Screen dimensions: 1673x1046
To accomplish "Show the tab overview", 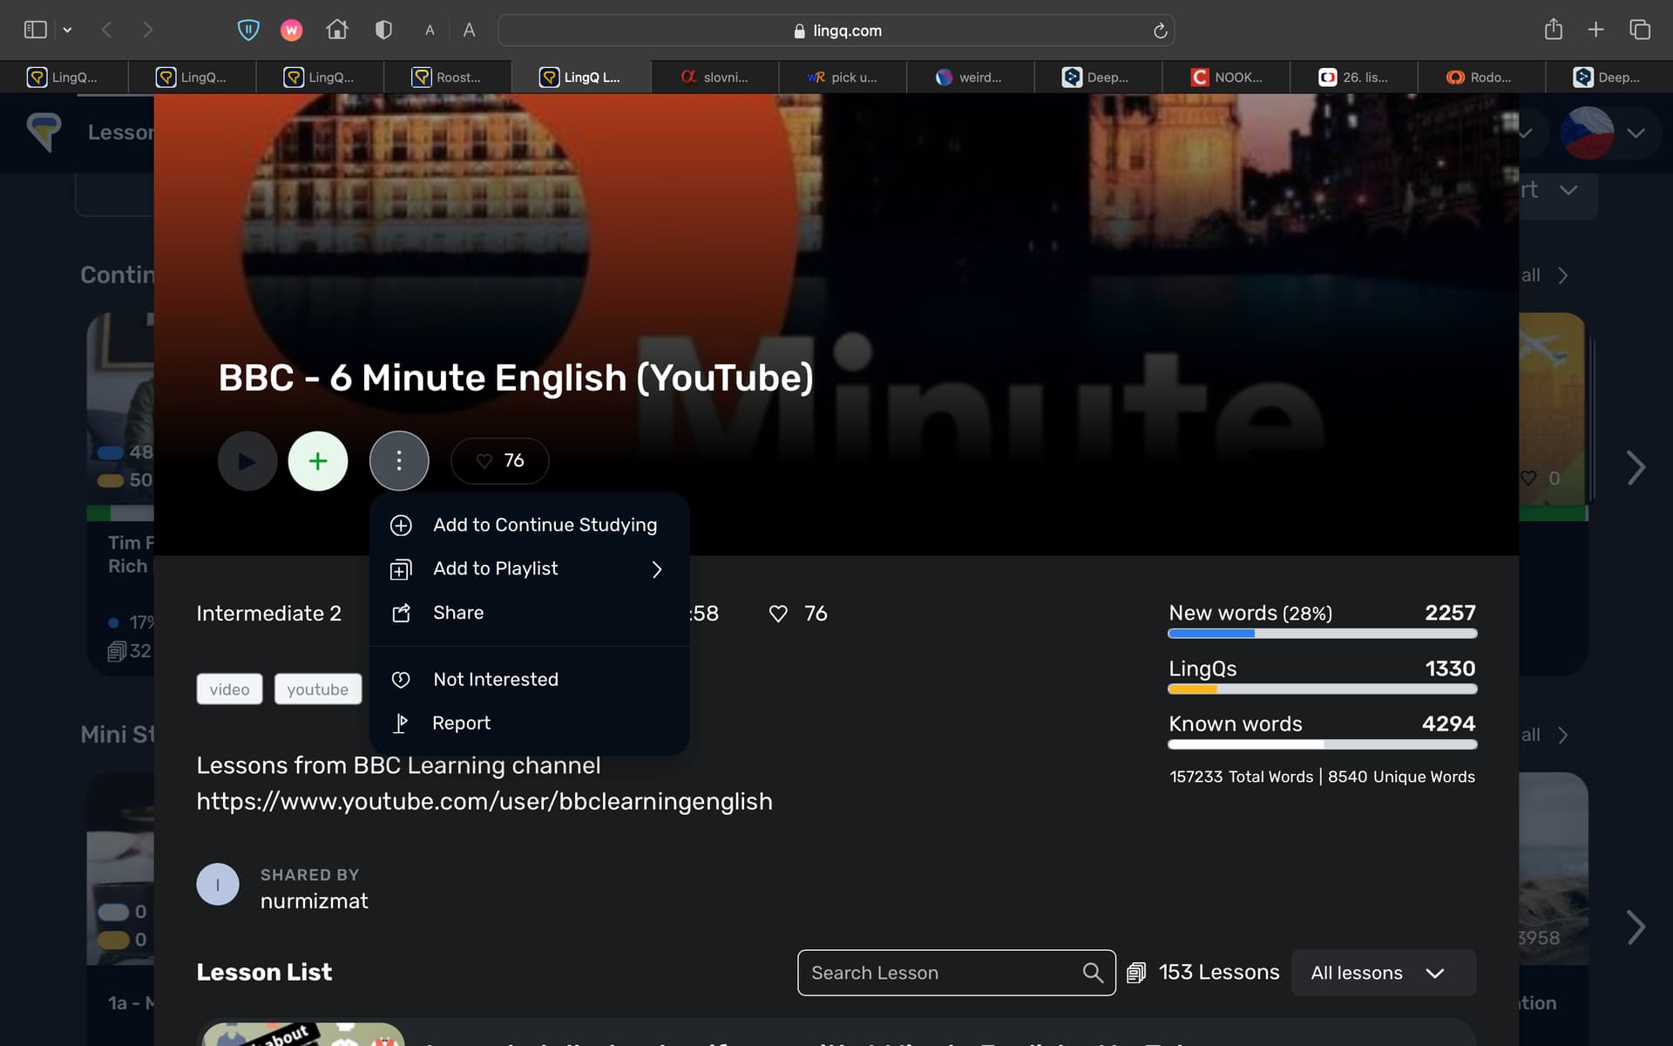I will (1640, 30).
